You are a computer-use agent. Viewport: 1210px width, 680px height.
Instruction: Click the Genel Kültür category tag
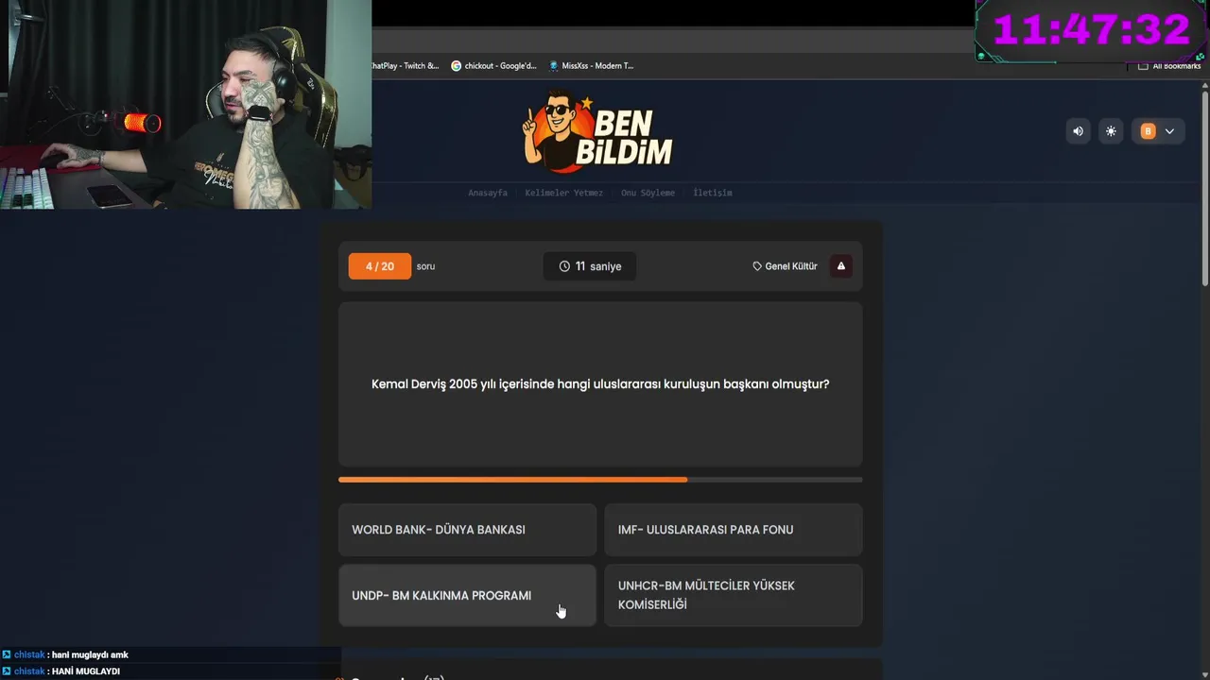(x=785, y=266)
